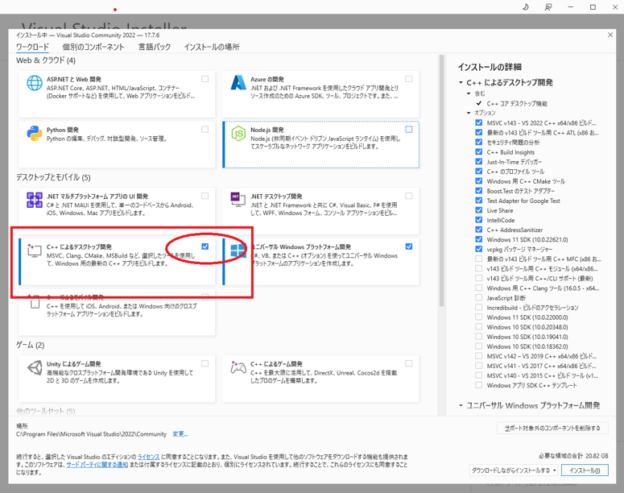624x493 pixels.
Task: Click the C++ mobile development phone icon
Action: point(35,301)
